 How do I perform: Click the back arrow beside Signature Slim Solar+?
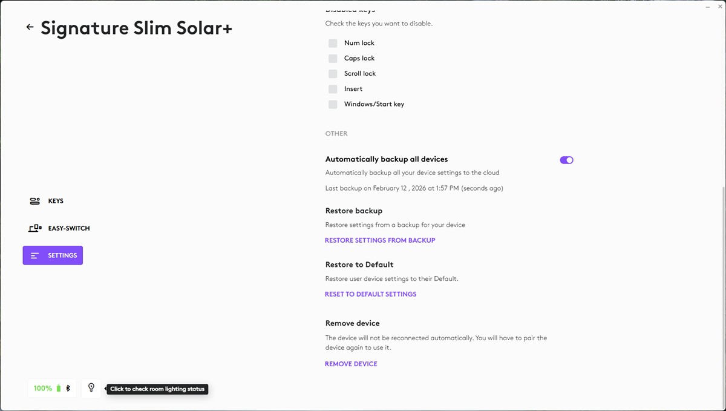(30, 27)
